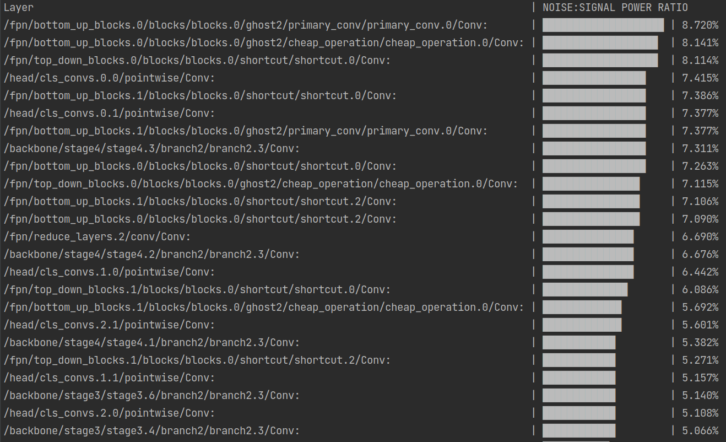Click the 5.140% ratio value
The width and height of the screenshot is (726, 442).
(x=700, y=396)
